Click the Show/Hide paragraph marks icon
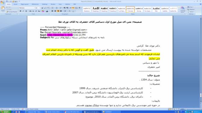Screen dimensions: 202x113 [x=79, y=8]
